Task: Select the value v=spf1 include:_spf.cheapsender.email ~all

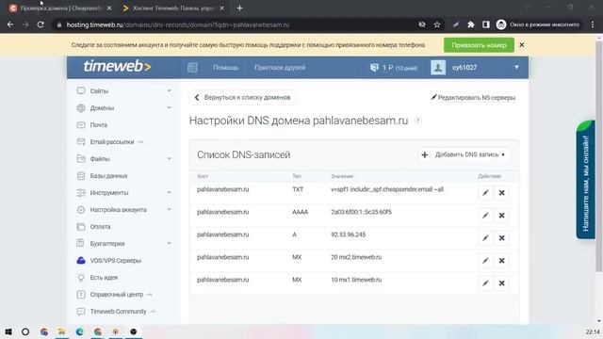Action: [387, 189]
